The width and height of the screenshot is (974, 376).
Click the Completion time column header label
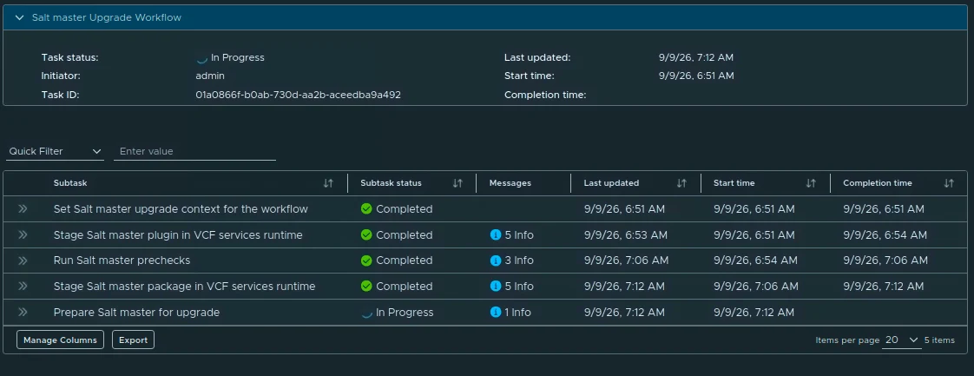point(878,183)
